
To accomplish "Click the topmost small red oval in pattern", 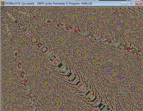I will (x=34, y=17).
